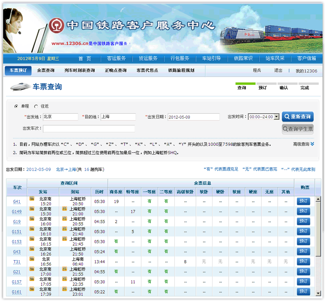Click the 始 origin icon in the G41 row
This screenshot has width=325, height=302.
coord(32,199)
